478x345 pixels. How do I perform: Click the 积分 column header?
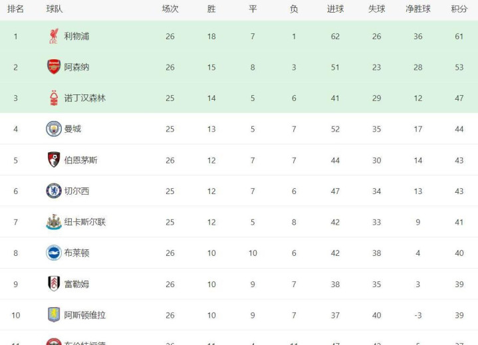click(x=459, y=9)
